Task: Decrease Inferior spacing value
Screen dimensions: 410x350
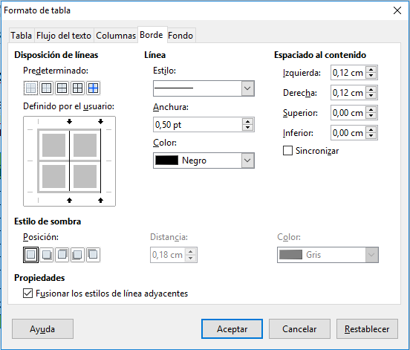Action: [x=371, y=136]
